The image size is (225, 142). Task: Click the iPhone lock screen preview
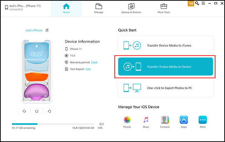(x=37, y=71)
